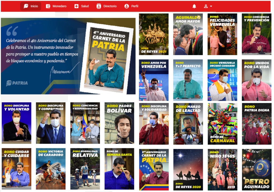Image resolution: width=274 pixels, height=192 pixels.
Task: Open the user account dropdown menu
Action: [208, 6]
